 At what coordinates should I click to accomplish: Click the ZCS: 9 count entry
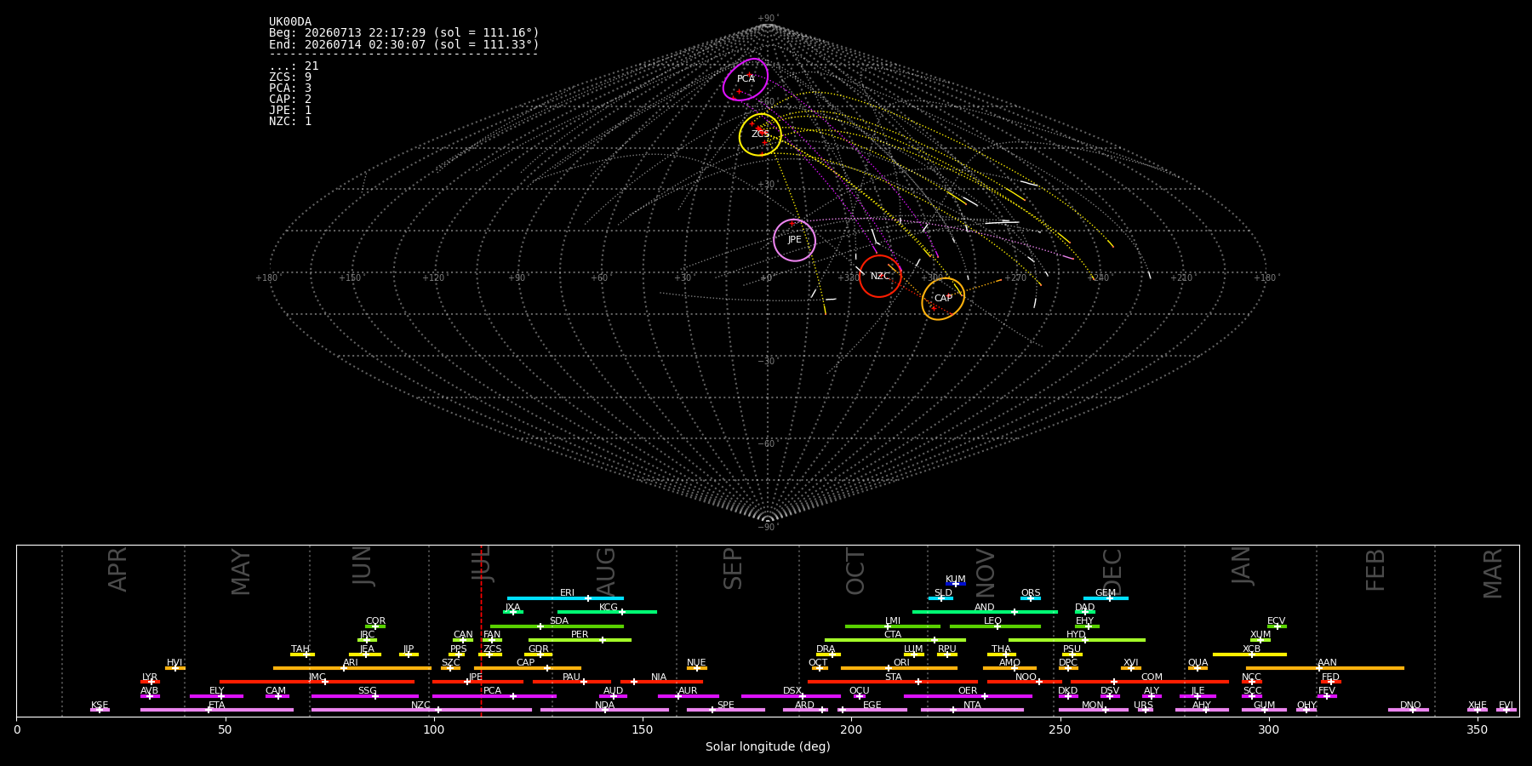[x=290, y=77]
